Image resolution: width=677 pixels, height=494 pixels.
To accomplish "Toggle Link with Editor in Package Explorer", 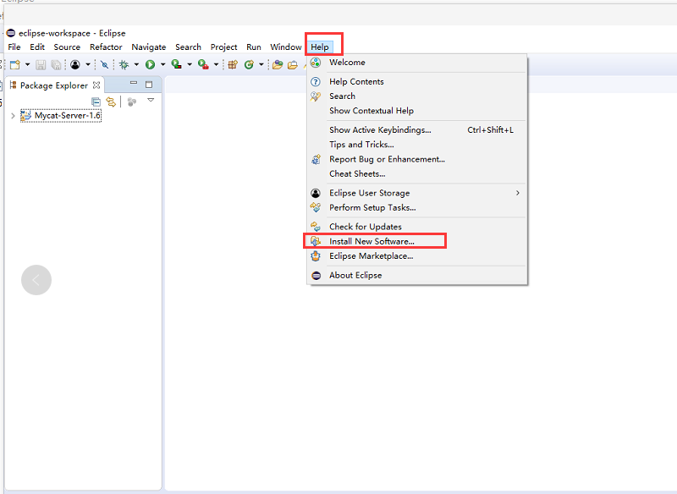I will (111, 102).
